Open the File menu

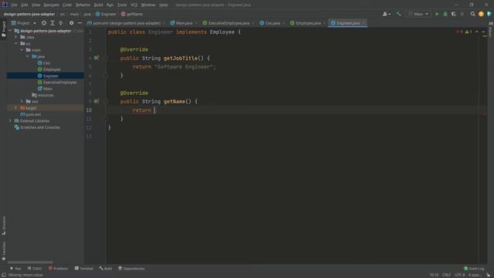pyautogui.click(x=14, y=5)
